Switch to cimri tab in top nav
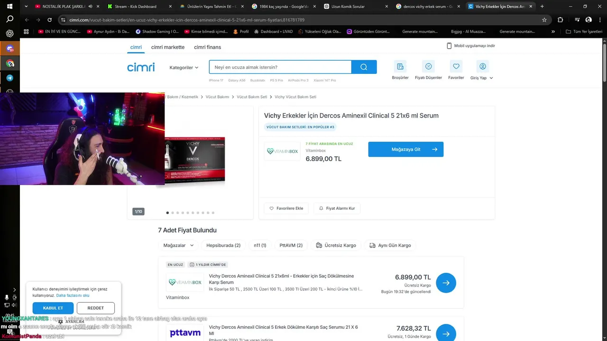This screenshot has width=607, height=341. [136, 47]
